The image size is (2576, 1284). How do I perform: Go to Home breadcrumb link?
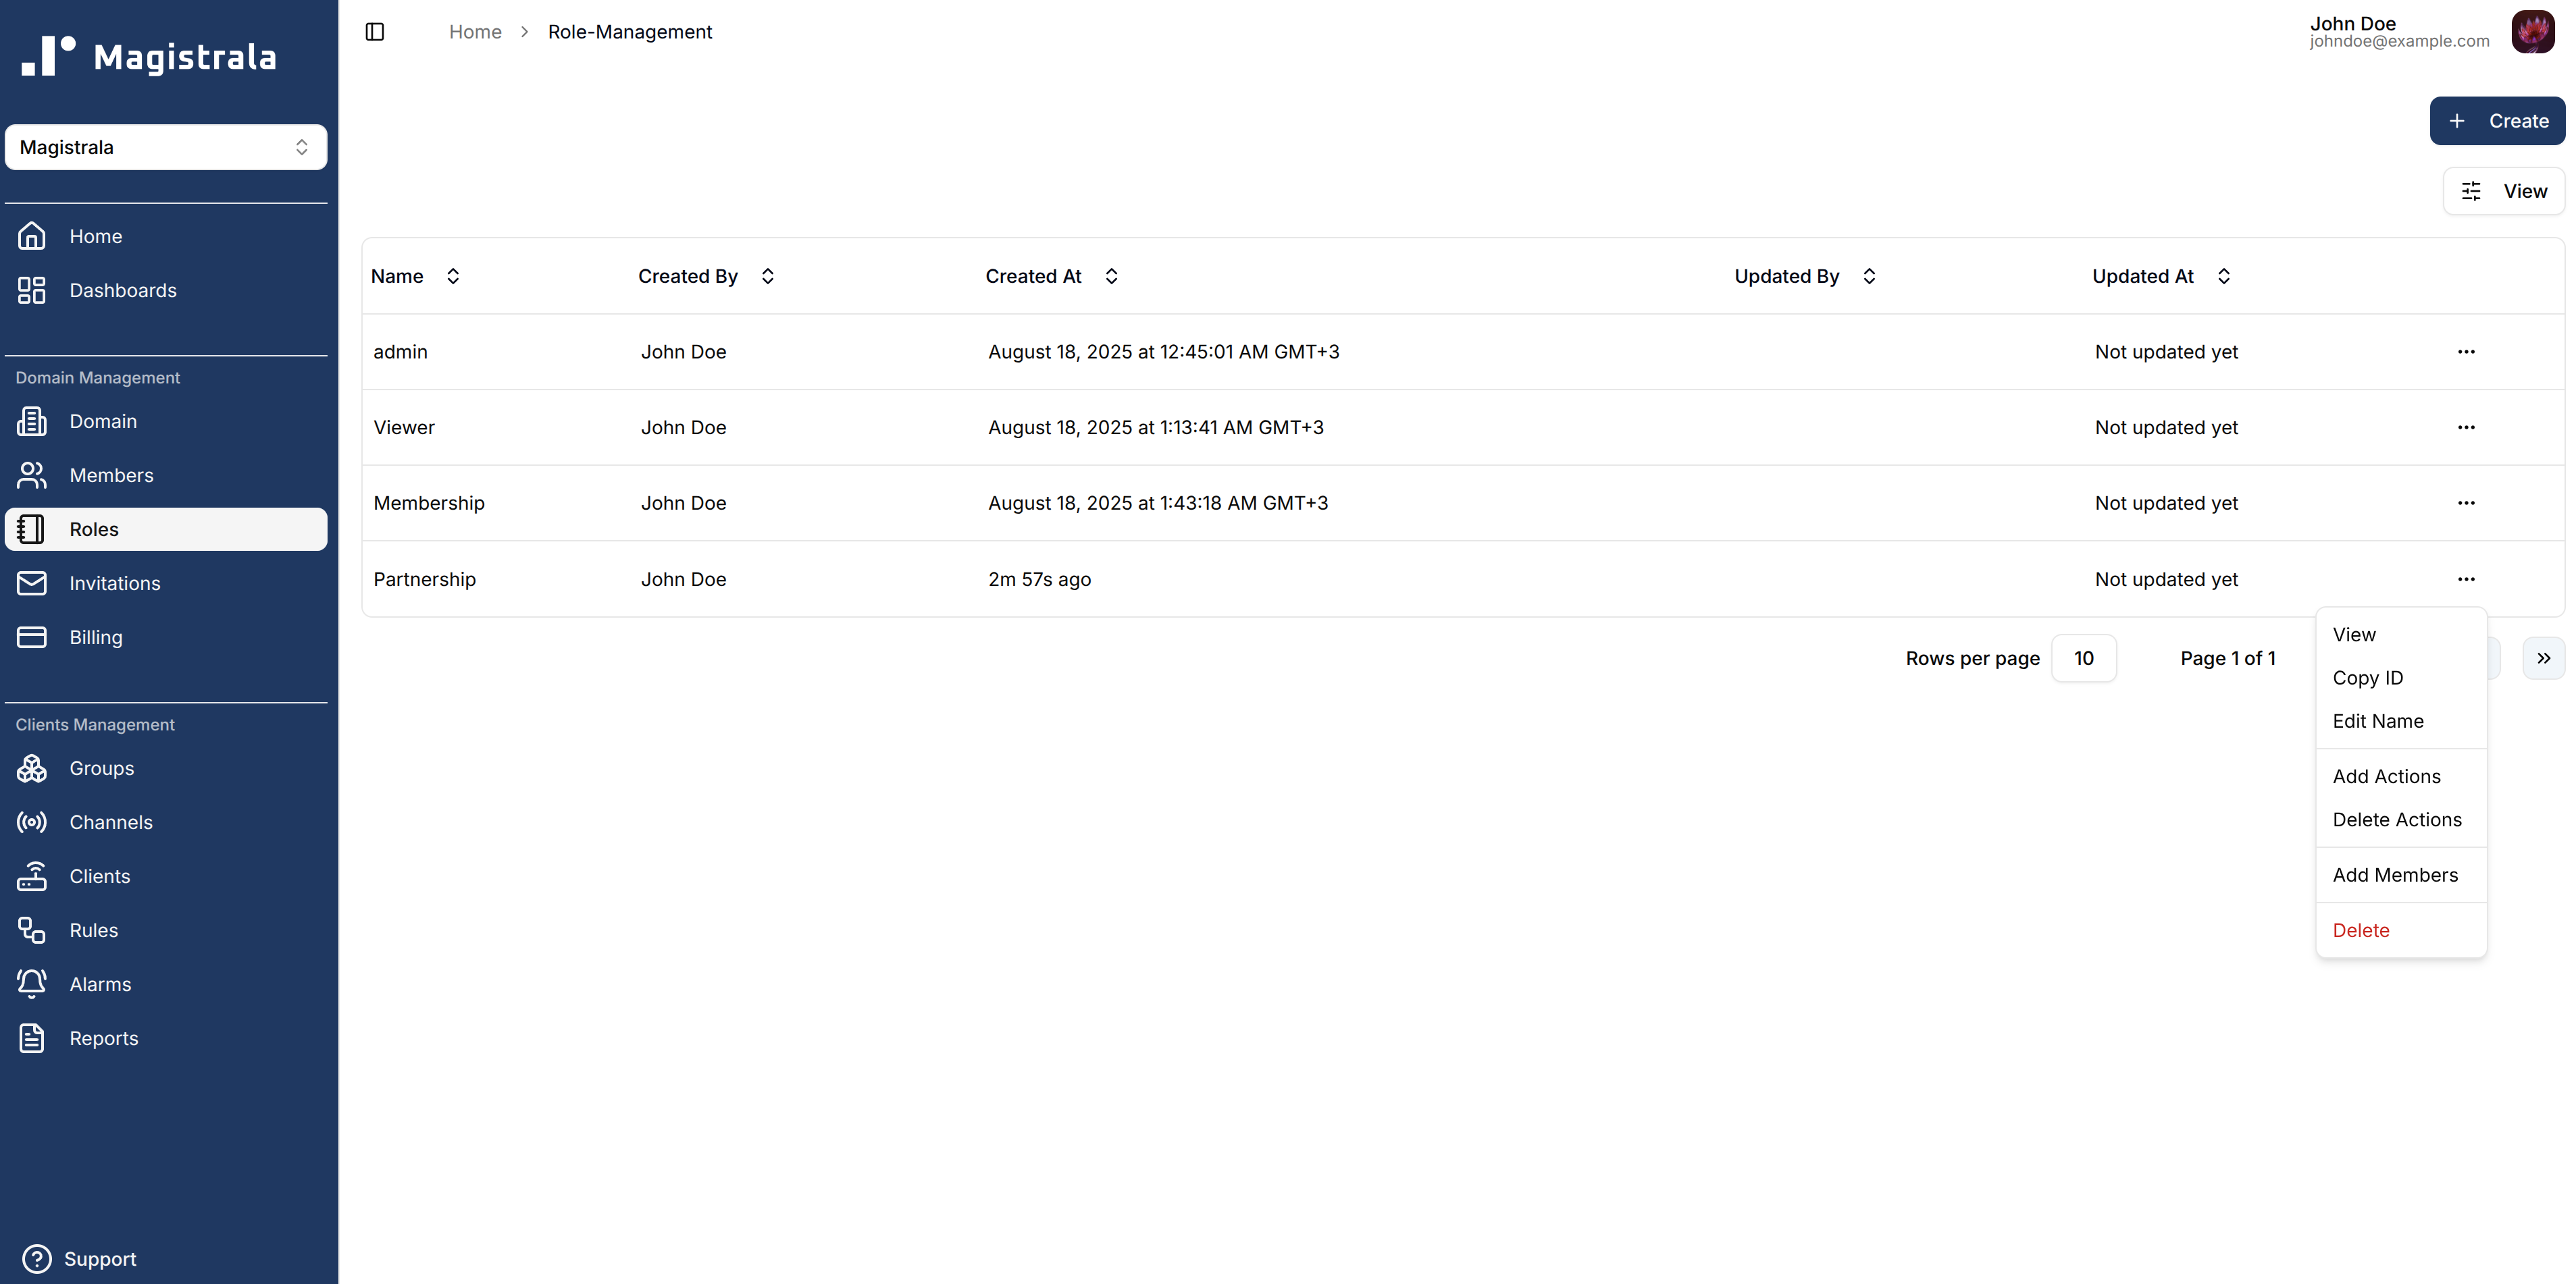pos(475,32)
